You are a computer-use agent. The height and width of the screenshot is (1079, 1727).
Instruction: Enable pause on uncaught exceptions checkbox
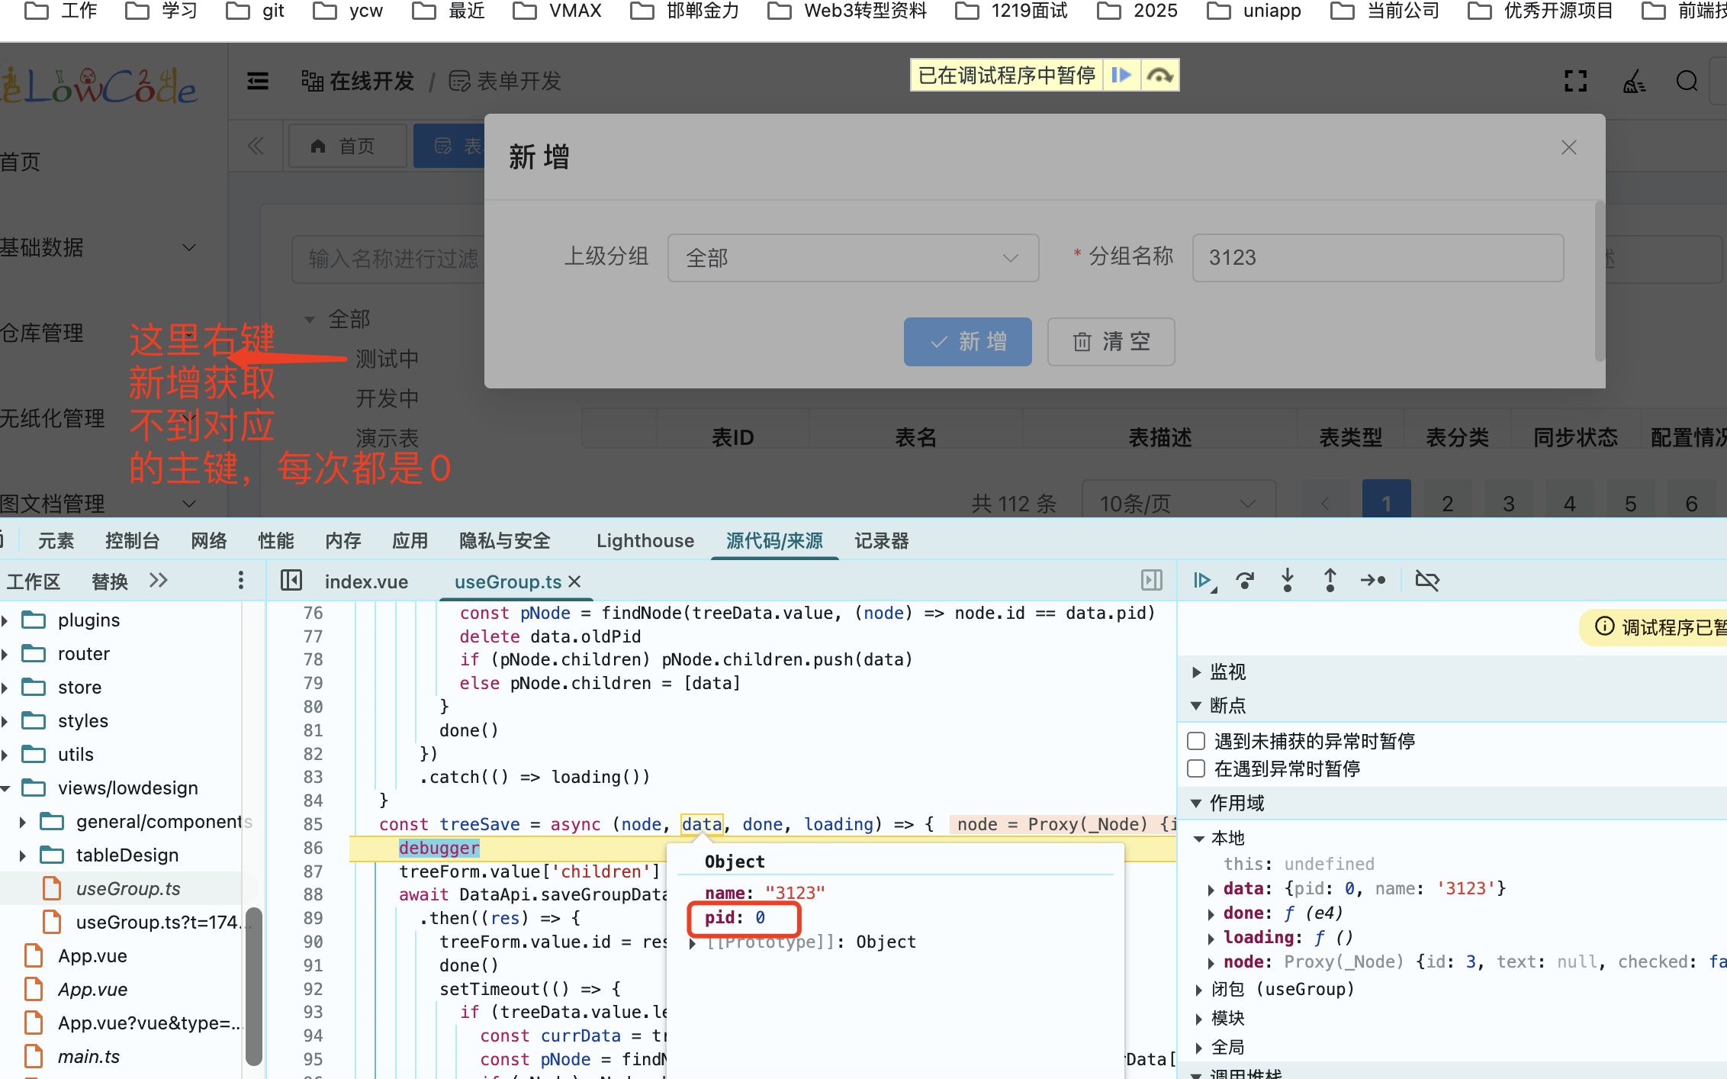pos(1196,741)
